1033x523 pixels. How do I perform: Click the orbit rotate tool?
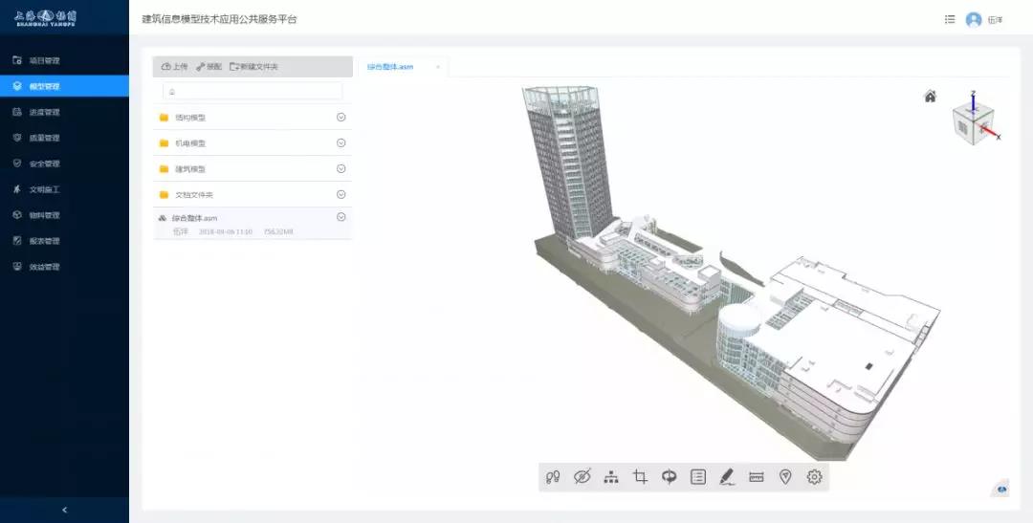point(670,477)
